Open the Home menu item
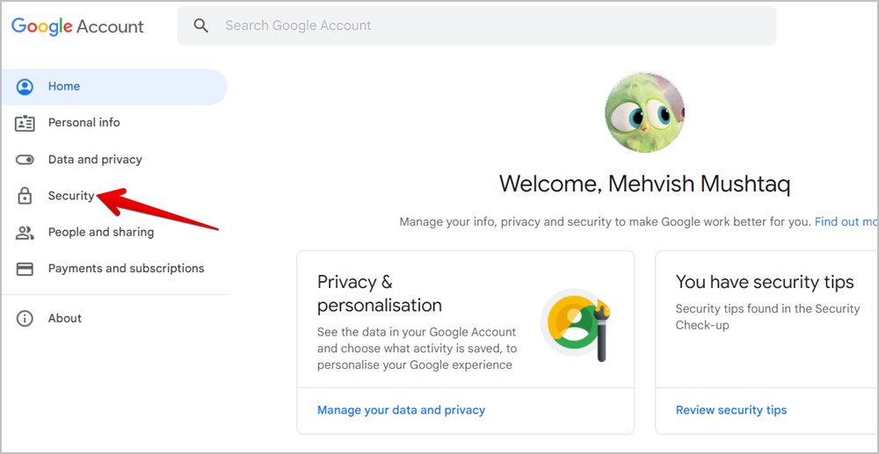The width and height of the screenshot is (879, 454). 64,86
